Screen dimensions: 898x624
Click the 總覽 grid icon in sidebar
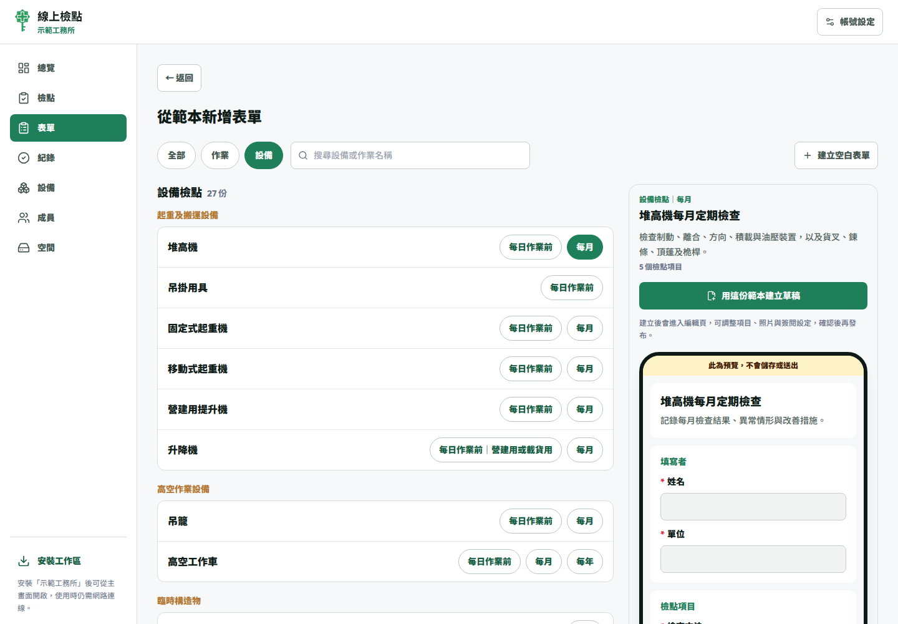coord(24,68)
